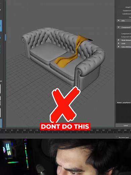This screenshot has width=131, height=175.
Task: Click the Select button in Attribute Editor
Action: pyautogui.click(x=123, y=126)
